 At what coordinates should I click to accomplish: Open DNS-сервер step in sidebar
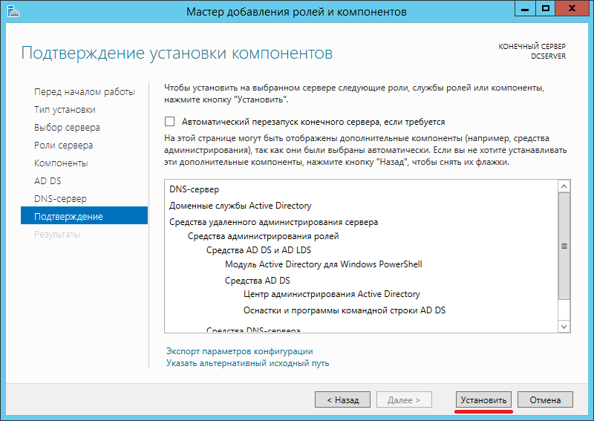pos(60,199)
